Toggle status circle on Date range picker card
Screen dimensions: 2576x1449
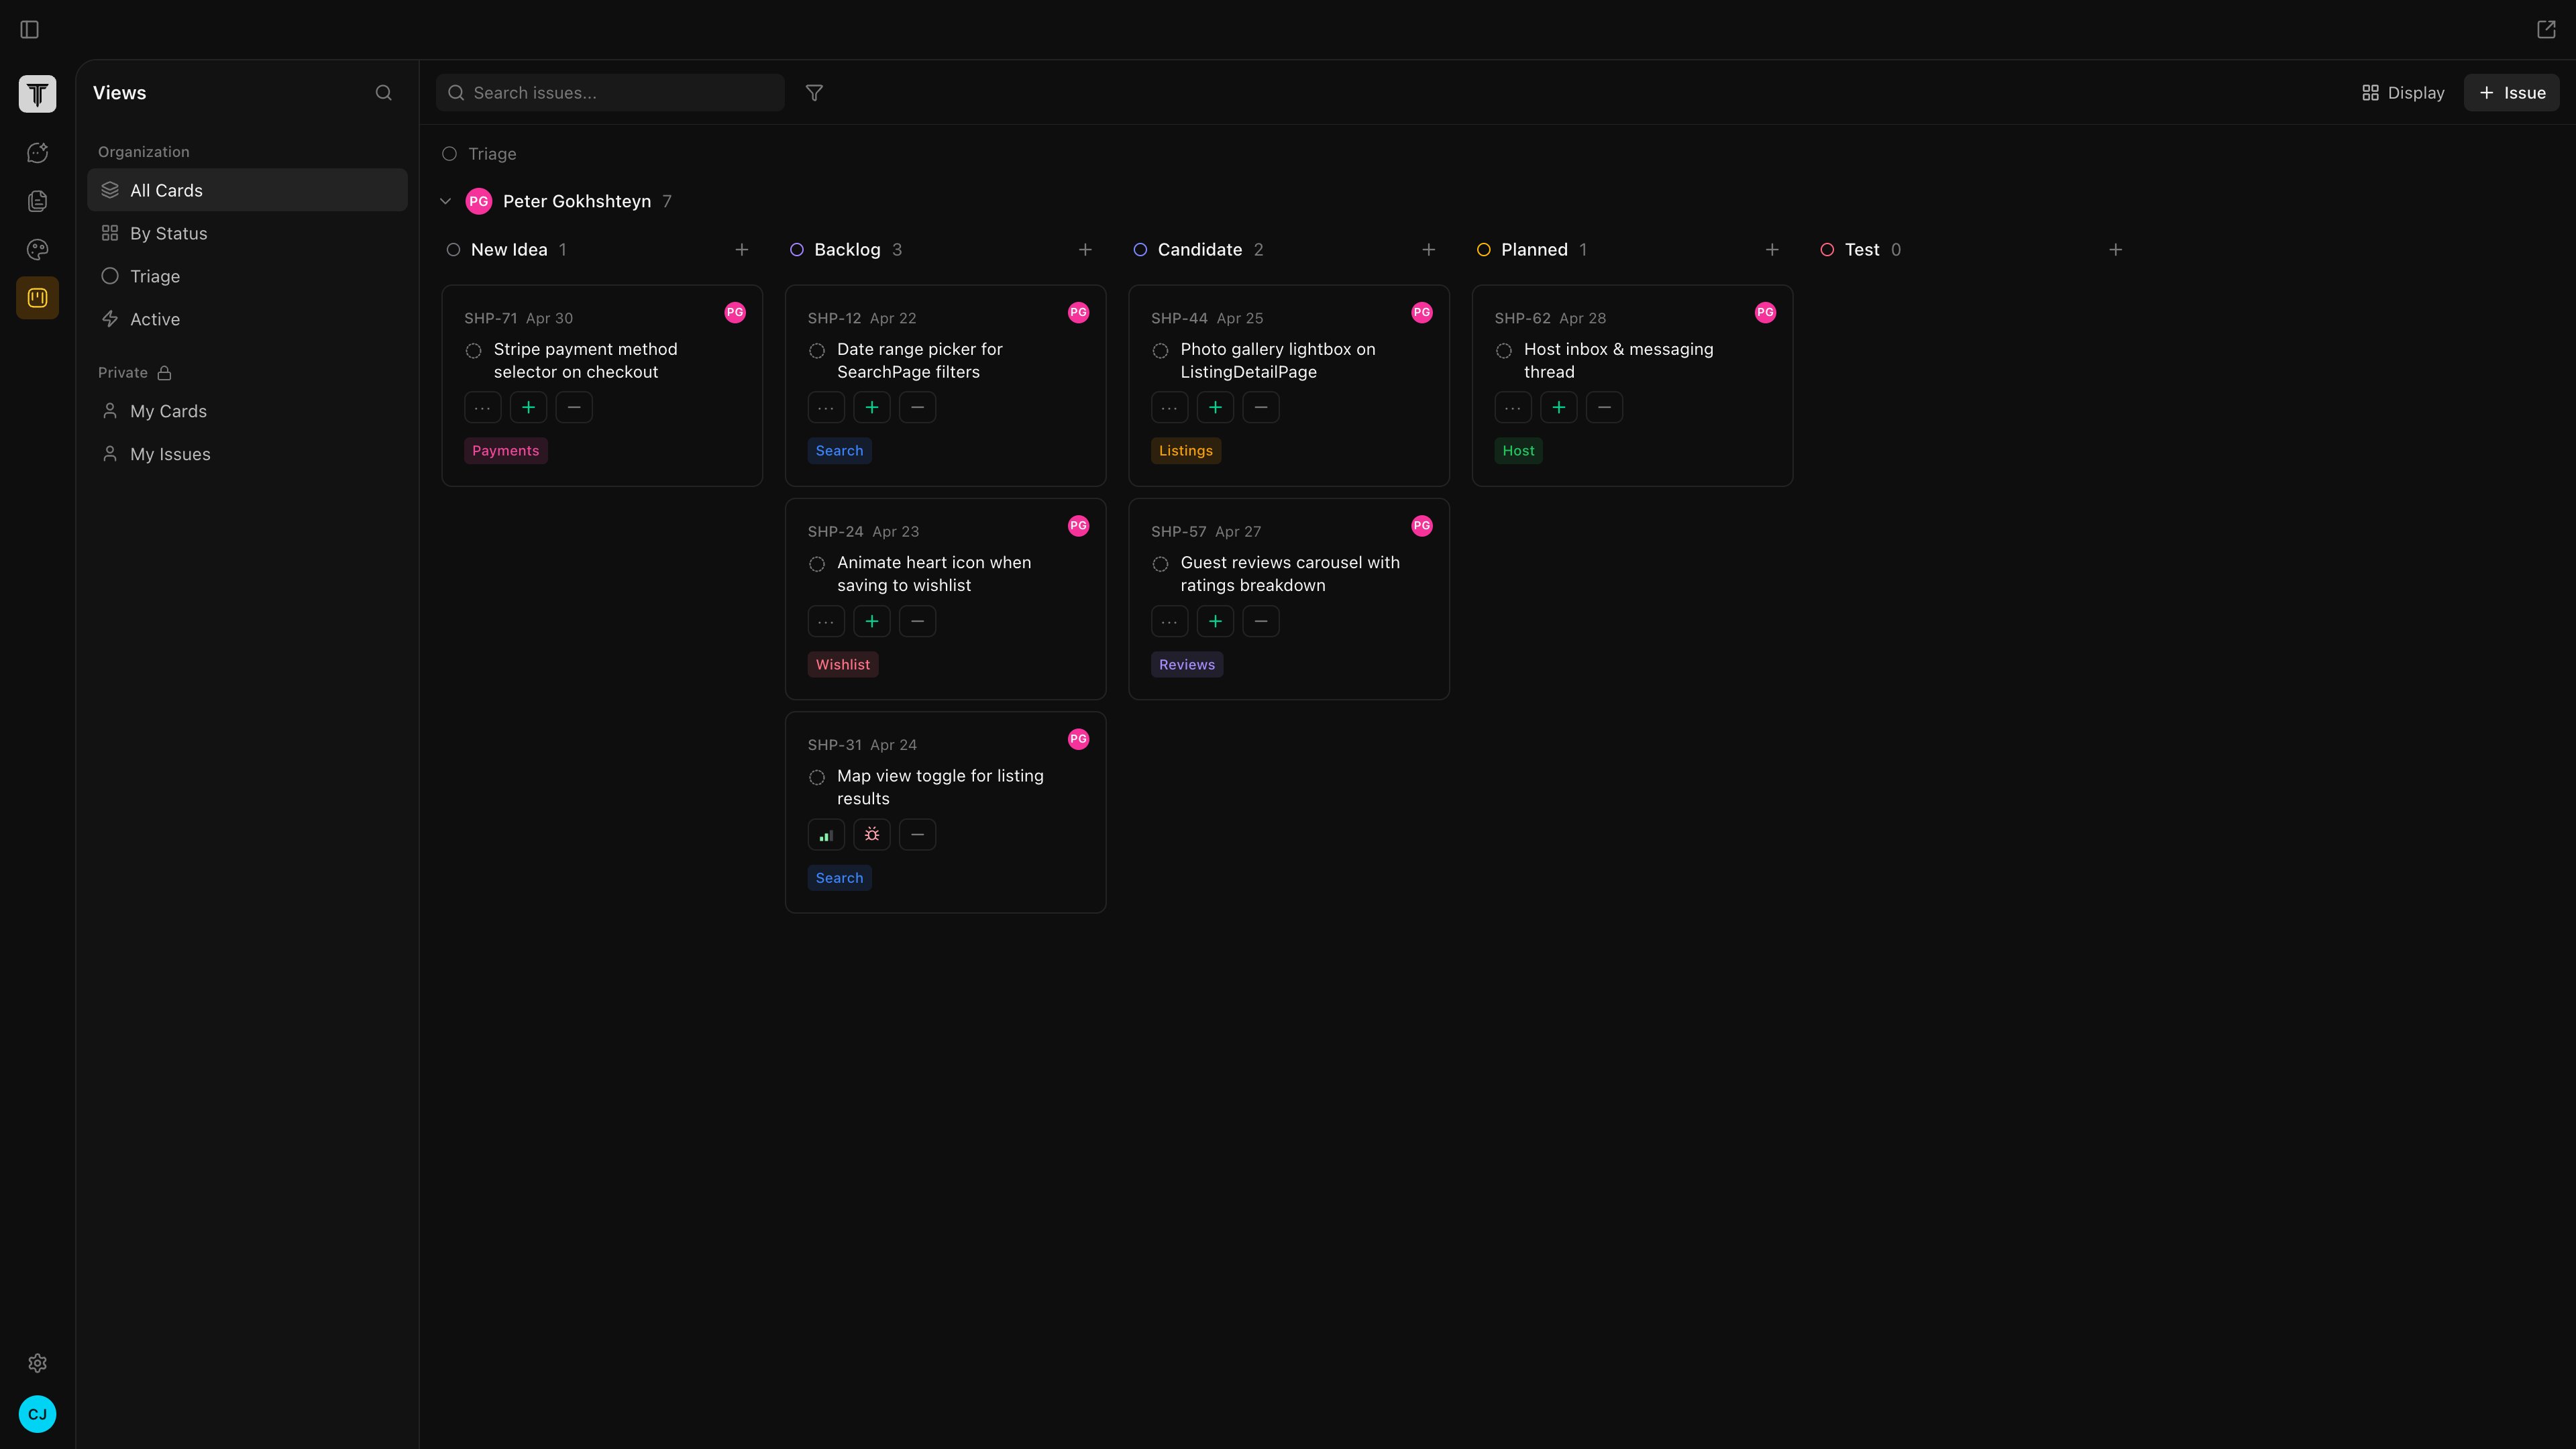pos(817,351)
